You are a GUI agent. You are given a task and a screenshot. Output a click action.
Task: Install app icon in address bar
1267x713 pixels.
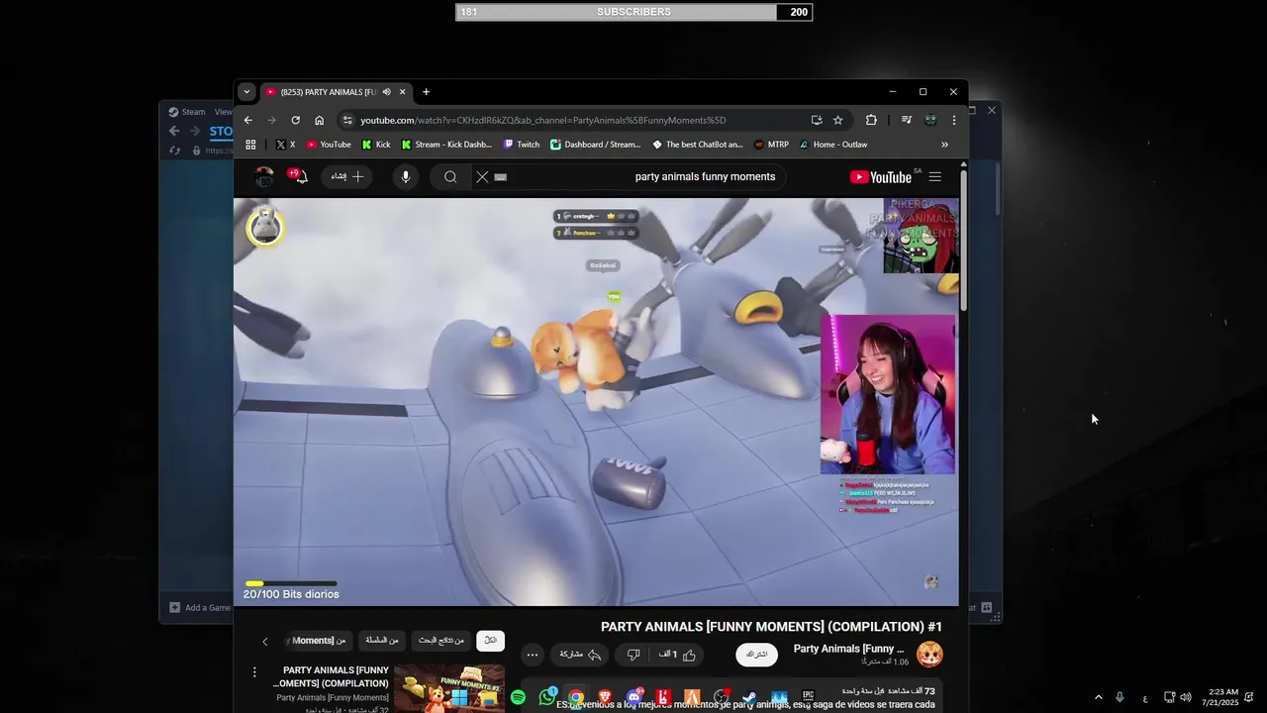click(817, 120)
